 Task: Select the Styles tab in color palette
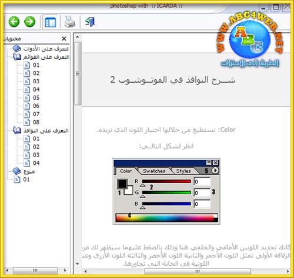[x=183, y=171]
